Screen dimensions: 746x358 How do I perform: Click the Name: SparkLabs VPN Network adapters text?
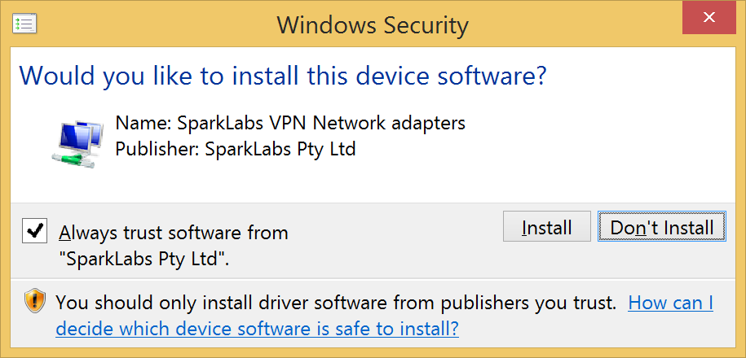[290, 124]
